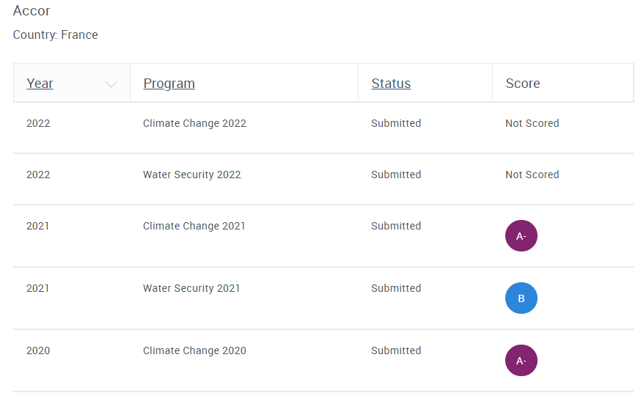Click year 2020 in the last row

tap(38, 350)
